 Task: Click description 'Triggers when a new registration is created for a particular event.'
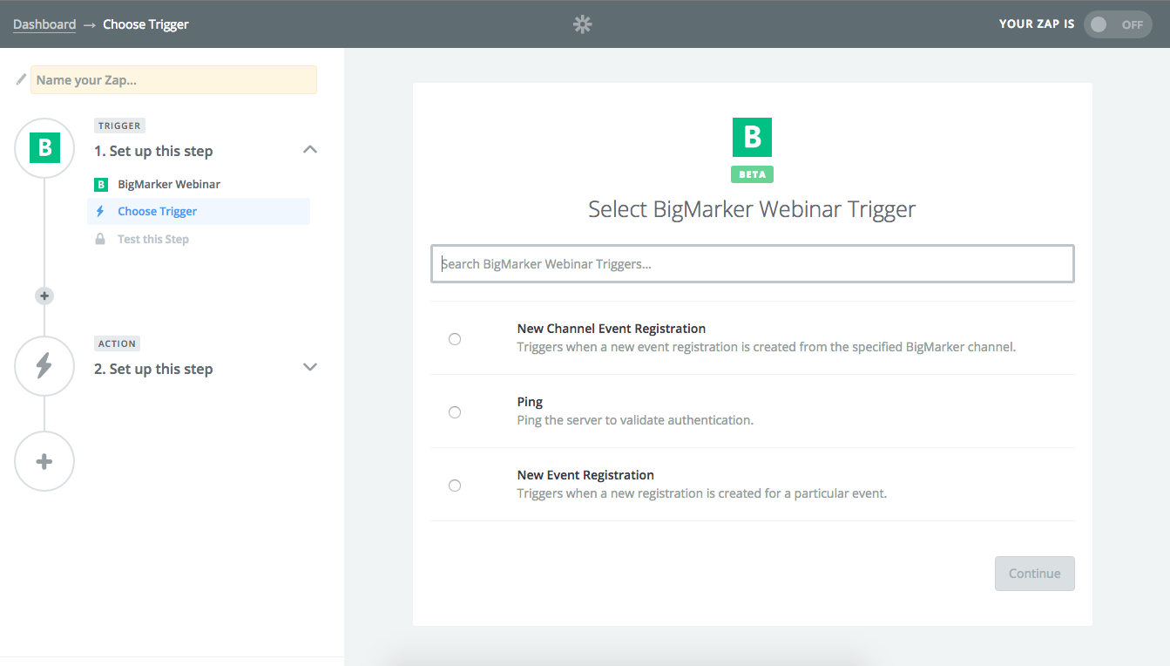[x=701, y=493]
